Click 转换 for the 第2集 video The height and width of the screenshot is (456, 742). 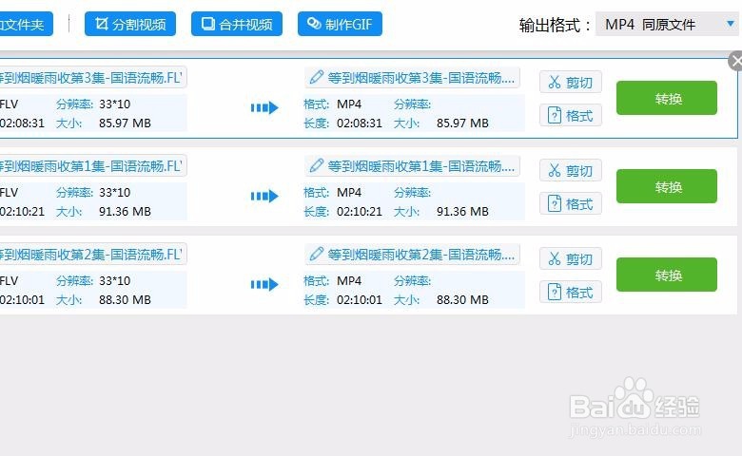pyautogui.click(x=666, y=275)
